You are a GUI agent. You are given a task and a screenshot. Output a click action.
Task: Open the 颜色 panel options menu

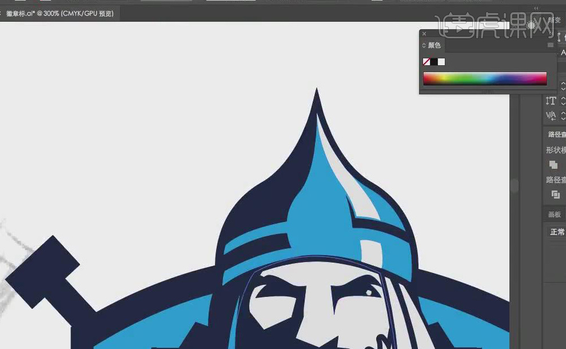[551, 45]
